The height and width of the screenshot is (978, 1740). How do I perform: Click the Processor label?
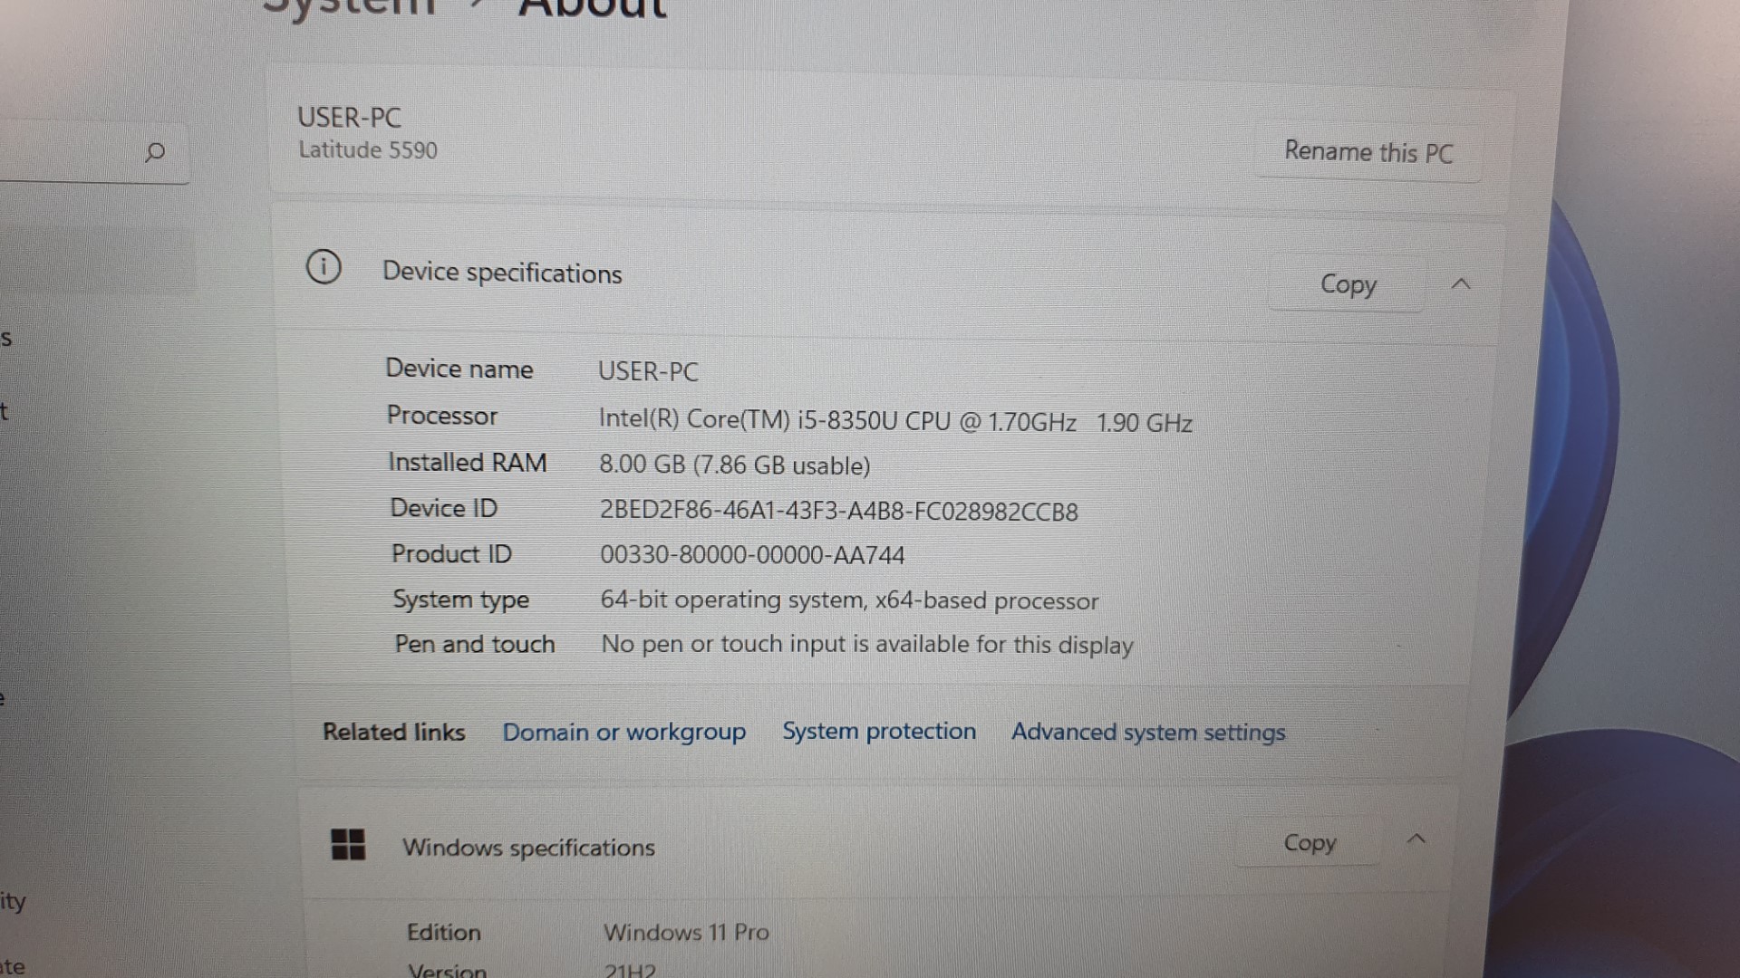(x=442, y=416)
